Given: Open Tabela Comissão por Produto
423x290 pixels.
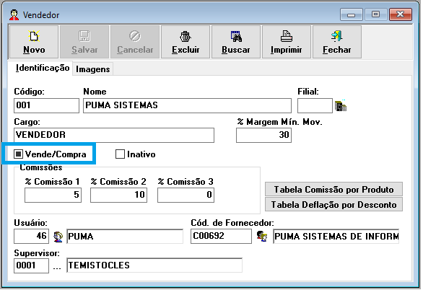Looking at the screenshot, I should pos(333,190).
